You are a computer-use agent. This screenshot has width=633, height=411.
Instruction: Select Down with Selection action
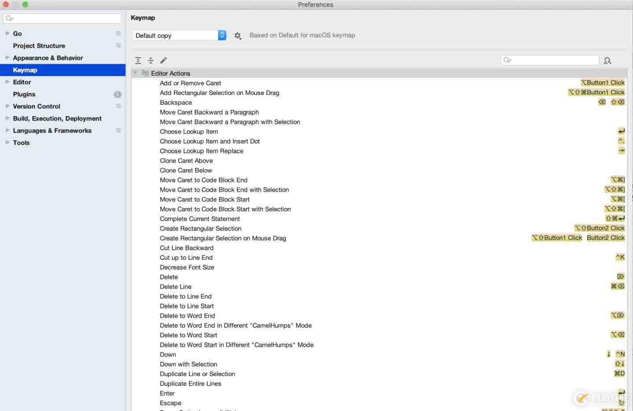(x=189, y=364)
